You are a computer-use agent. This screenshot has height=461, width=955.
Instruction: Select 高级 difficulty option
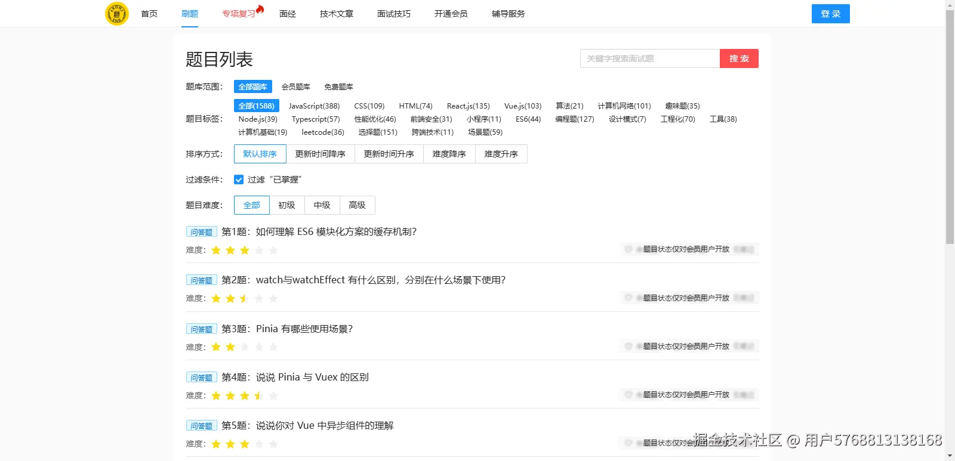click(x=358, y=205)
